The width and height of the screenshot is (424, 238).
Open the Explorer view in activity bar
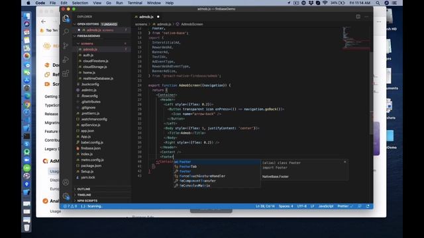click(x=66, y=19)
